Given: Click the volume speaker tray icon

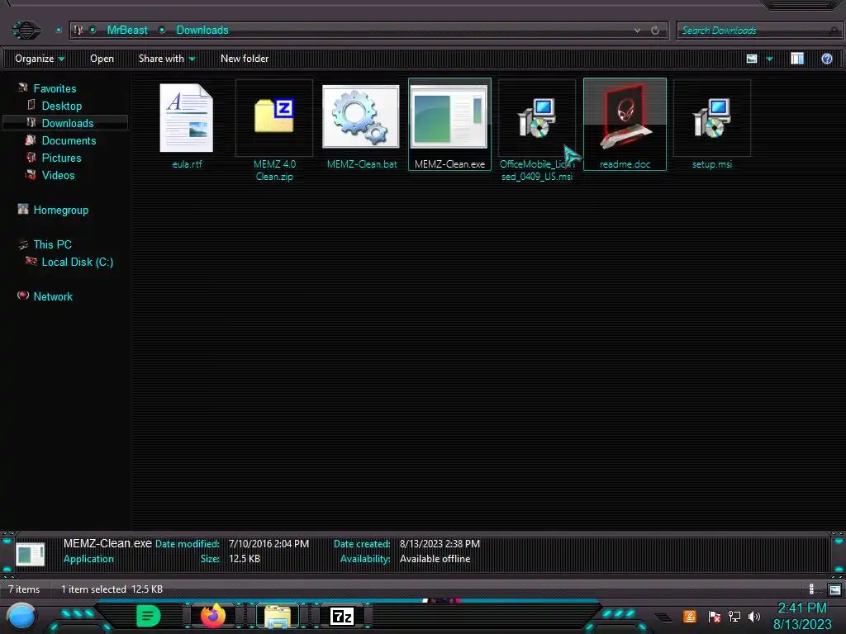Looking at the screenshot, I should click(754, 616).
